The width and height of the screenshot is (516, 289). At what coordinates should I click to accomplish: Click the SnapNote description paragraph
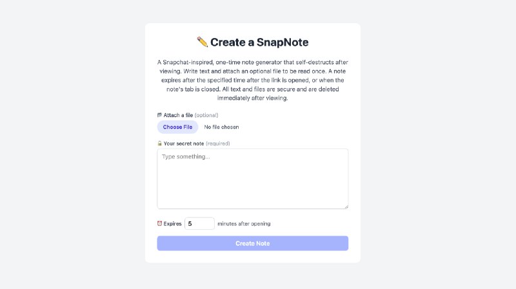253,80
